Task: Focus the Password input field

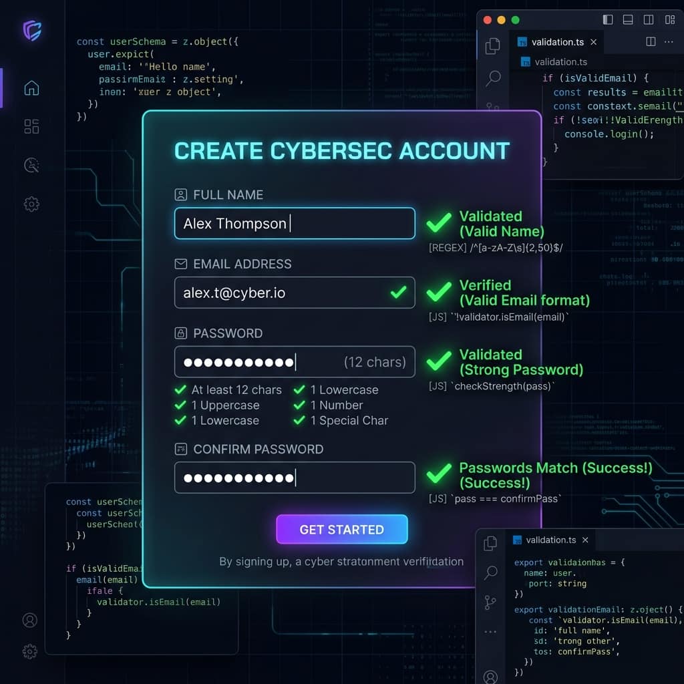Action: click(x=295, y=361)
